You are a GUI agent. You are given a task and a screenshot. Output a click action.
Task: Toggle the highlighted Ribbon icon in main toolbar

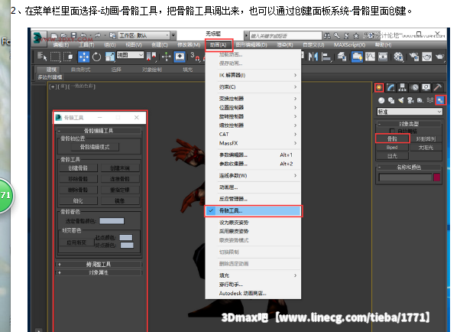point(357,57)
